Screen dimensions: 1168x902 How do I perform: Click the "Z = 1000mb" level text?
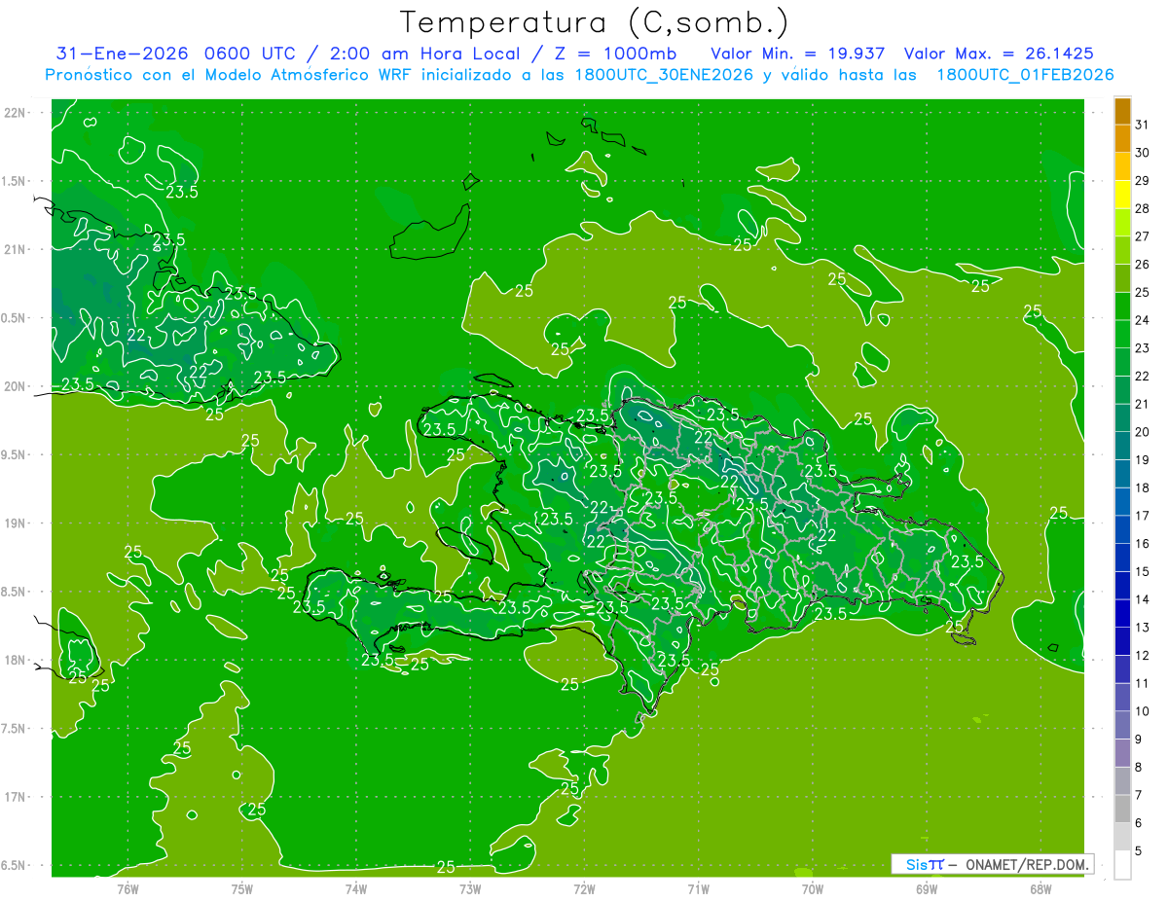tap(614, 54)
